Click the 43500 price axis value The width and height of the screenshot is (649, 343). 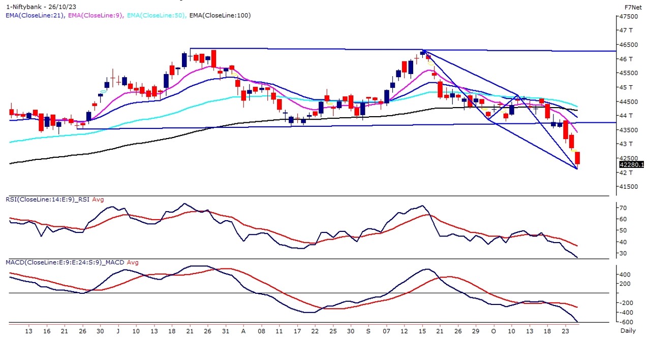[x=629, y=130]
